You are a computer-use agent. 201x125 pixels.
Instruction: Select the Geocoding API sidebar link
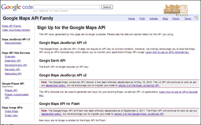click(x=13, y=74)
